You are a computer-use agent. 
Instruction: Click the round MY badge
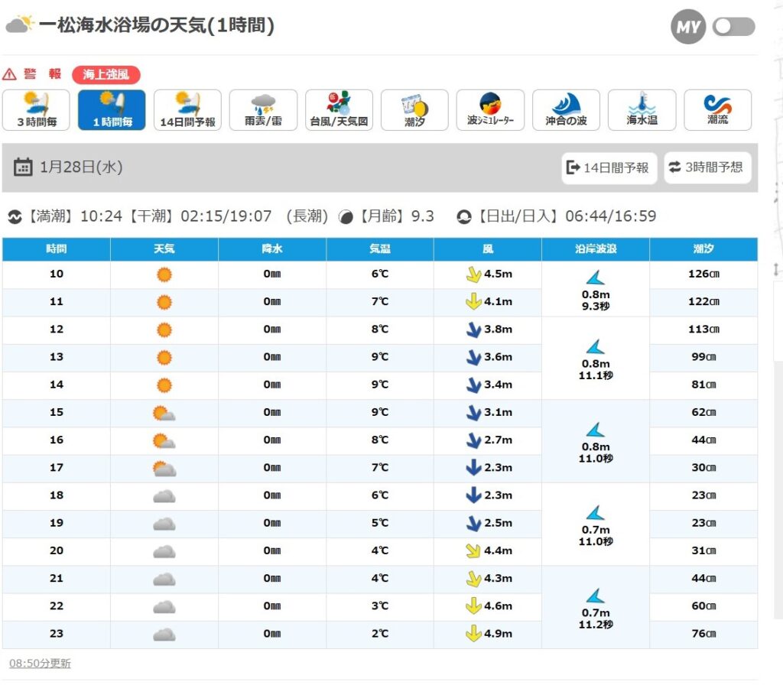click(688, 28)
